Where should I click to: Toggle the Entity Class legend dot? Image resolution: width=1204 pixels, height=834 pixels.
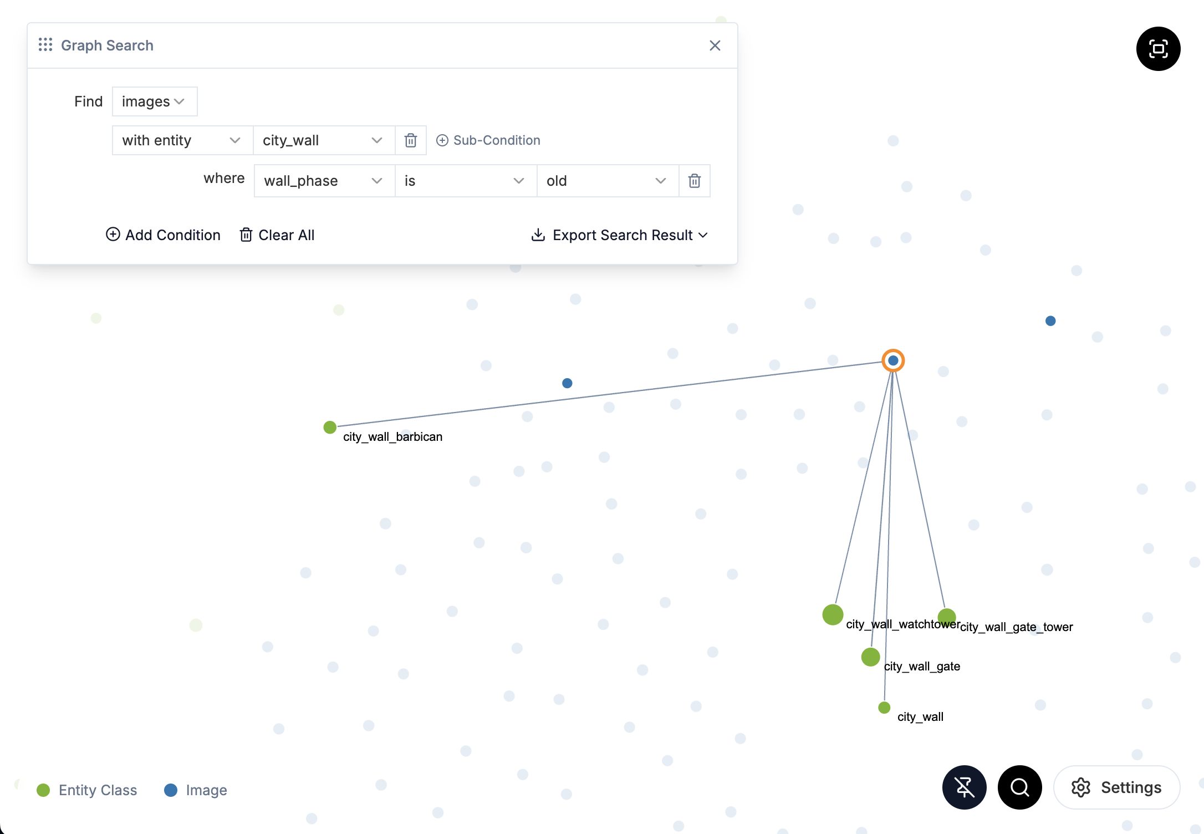pyautogui.click(x=44, y=790)
